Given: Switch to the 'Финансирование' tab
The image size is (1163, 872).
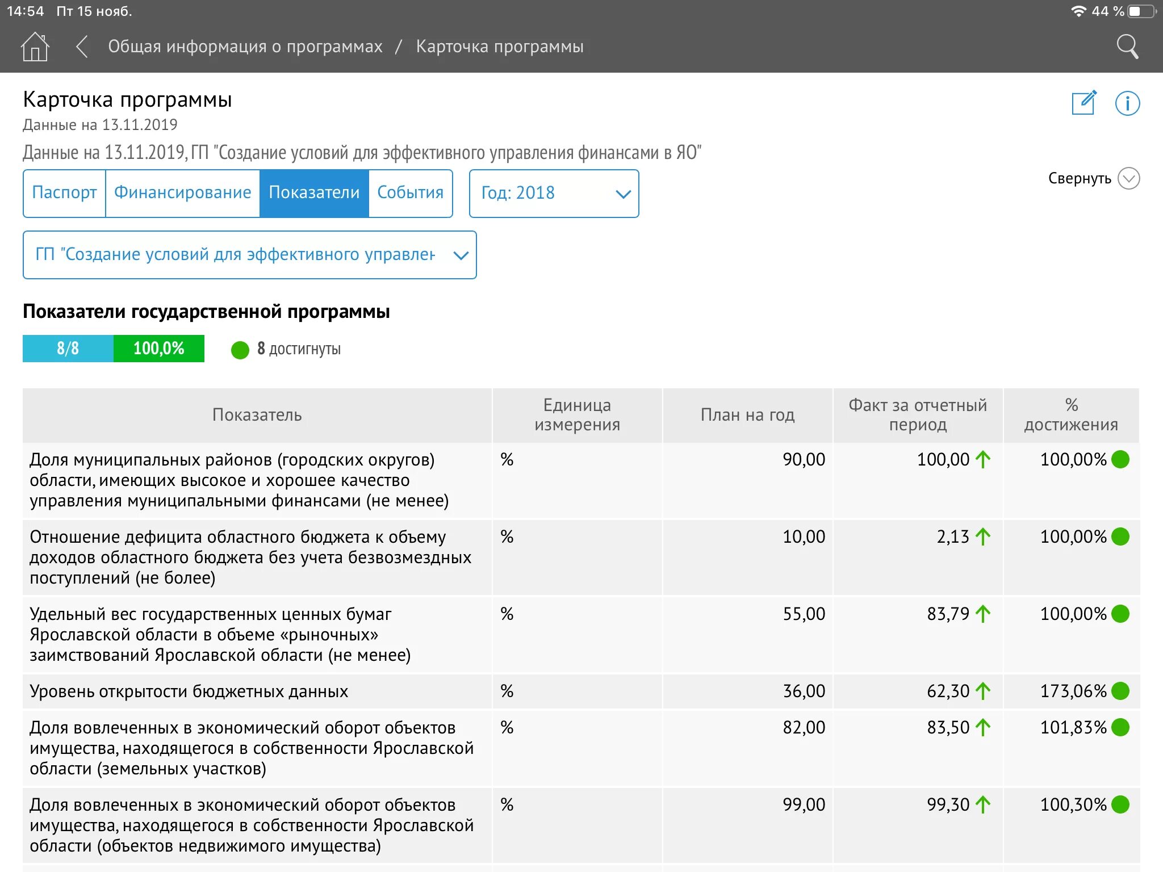Looking at the screenshot, I should (182, 193).
